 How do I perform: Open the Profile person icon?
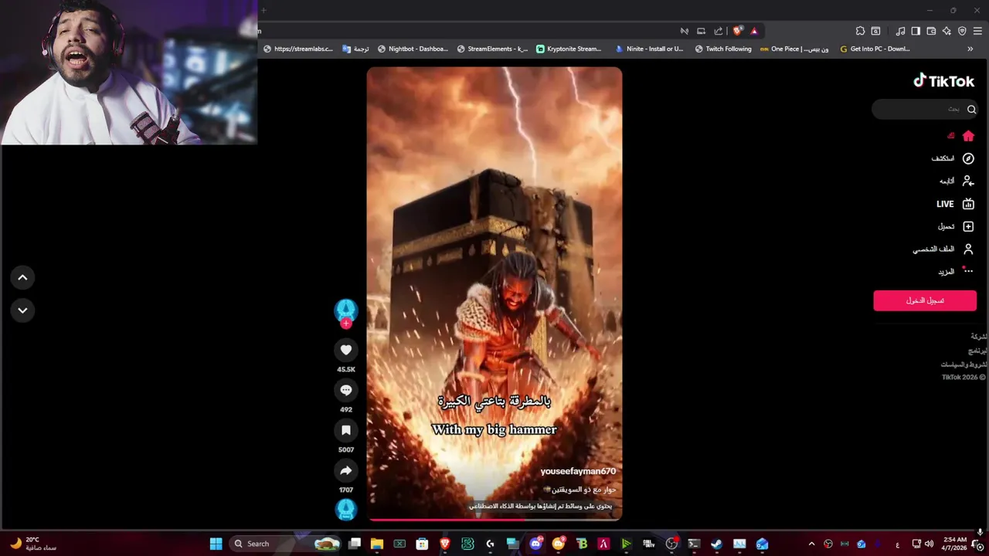coord(968,249)
